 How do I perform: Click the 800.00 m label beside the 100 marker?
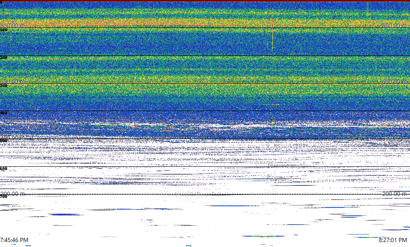[13, 25]
